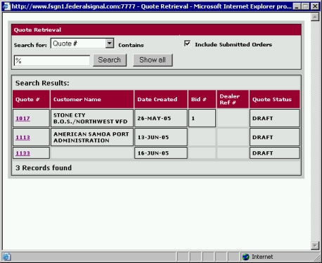
Task: Click the 16-JUN-05 date cell
Action: [161, 153]
